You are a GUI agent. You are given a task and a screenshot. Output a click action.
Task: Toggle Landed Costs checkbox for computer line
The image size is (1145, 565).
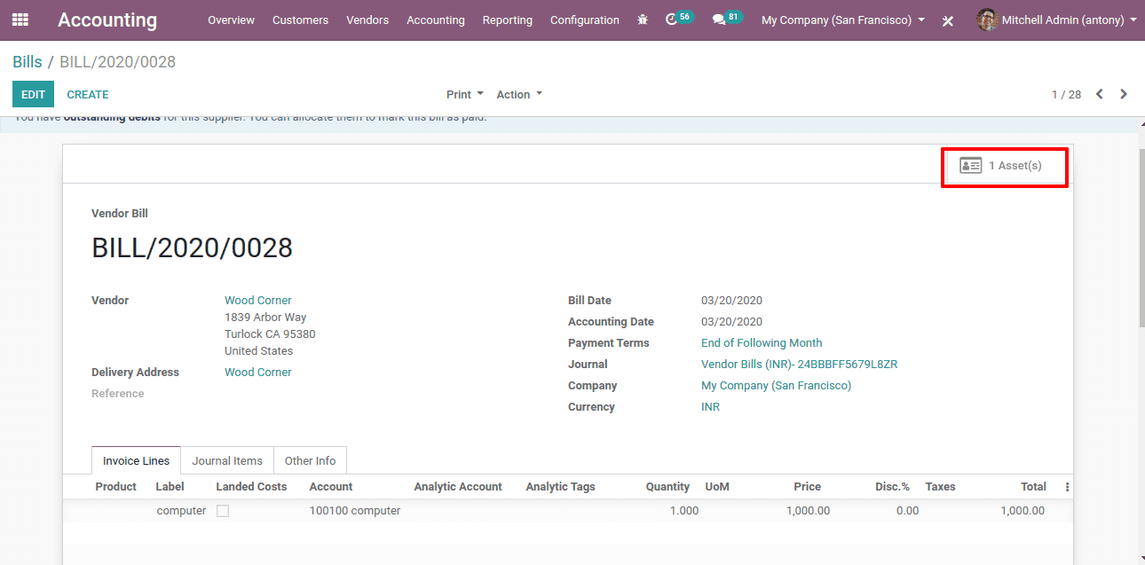point(223,511)
